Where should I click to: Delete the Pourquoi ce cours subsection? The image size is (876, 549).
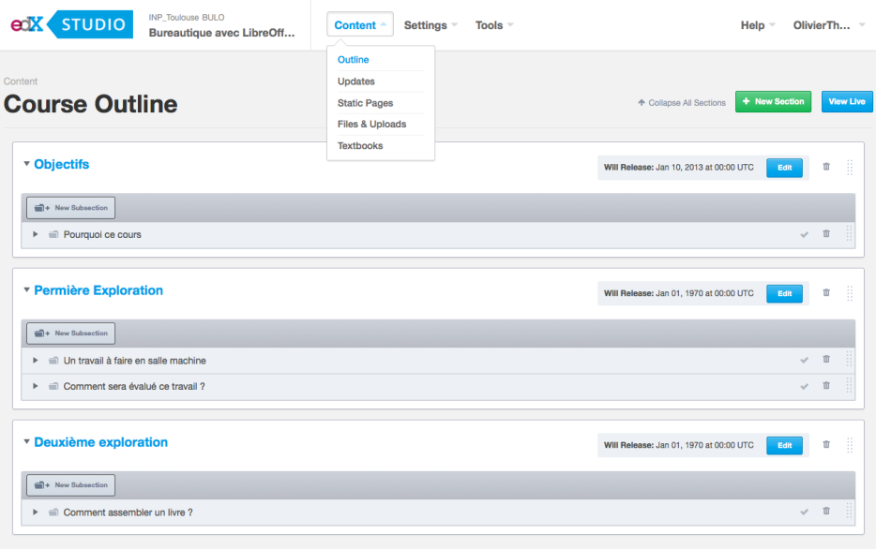[826, 234]
